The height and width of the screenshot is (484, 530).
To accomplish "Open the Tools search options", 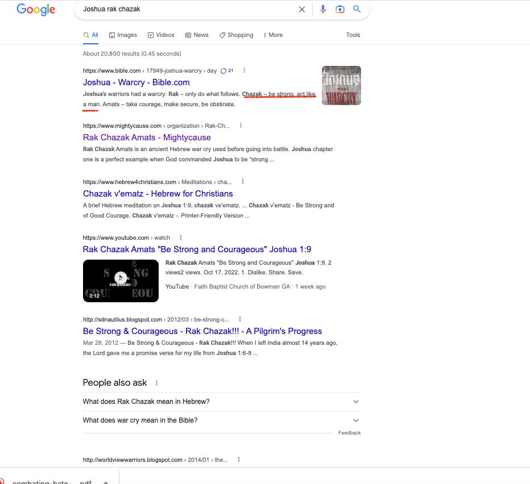I will 353,35.
